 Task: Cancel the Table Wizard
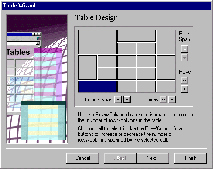(82, 158)
